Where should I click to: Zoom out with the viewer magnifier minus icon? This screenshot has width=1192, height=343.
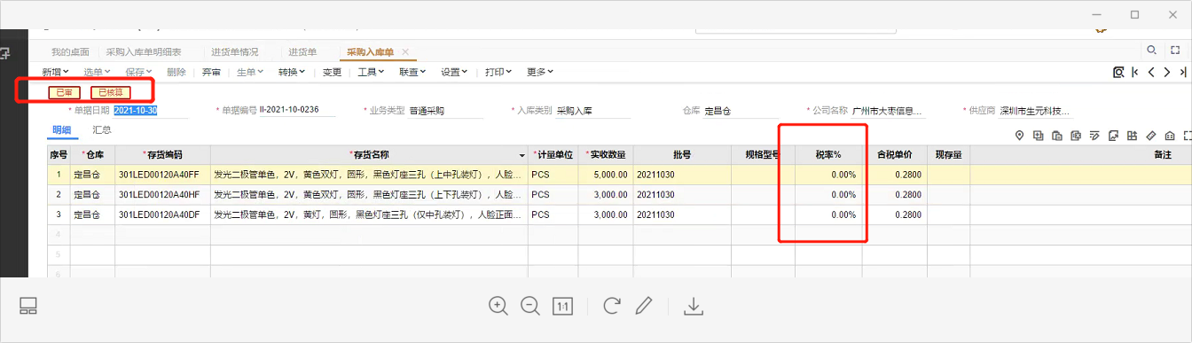point(530,306)
